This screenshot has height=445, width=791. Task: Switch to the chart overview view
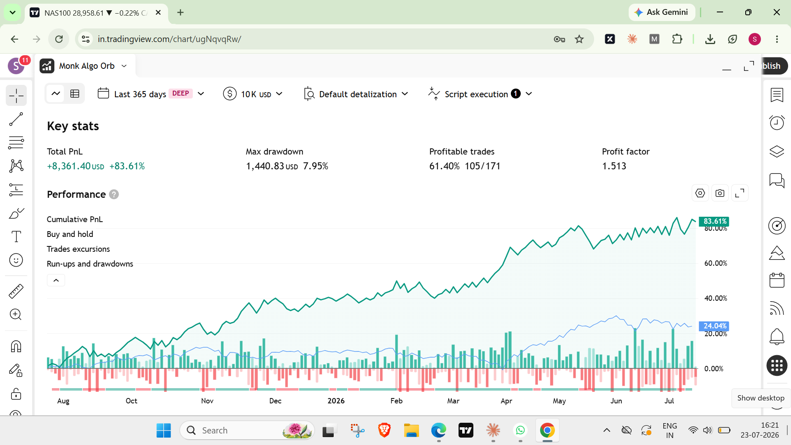56,94
